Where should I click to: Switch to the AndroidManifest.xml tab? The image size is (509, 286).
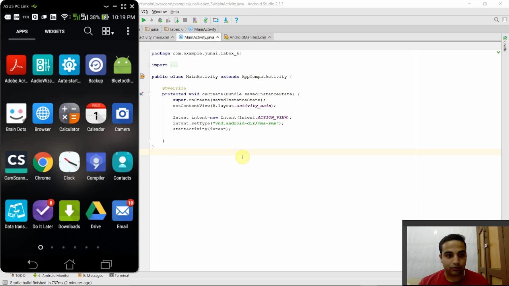(x=247, y=37)
